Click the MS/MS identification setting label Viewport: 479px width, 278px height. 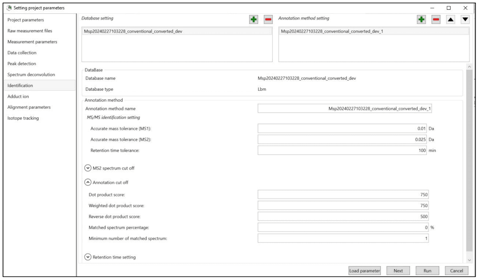(113, 117)
